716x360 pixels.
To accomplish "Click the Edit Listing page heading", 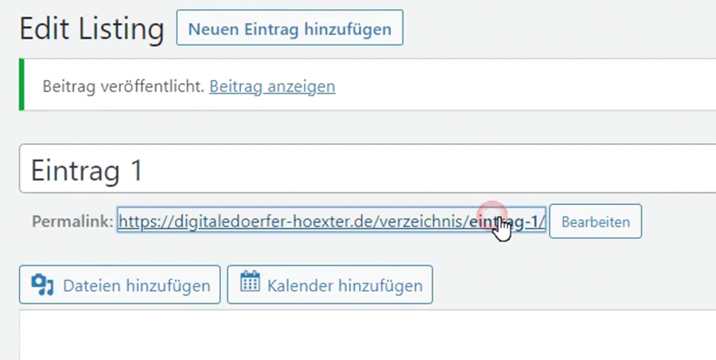I will tap(91, 29).
